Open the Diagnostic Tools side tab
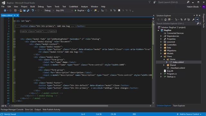The width and height of the screenshot is (206, 116). click(x=204, y=21)
